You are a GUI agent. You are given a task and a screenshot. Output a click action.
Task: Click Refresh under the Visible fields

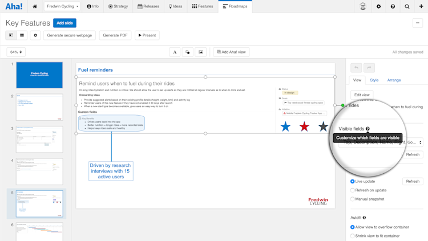(x=413, y=154)
